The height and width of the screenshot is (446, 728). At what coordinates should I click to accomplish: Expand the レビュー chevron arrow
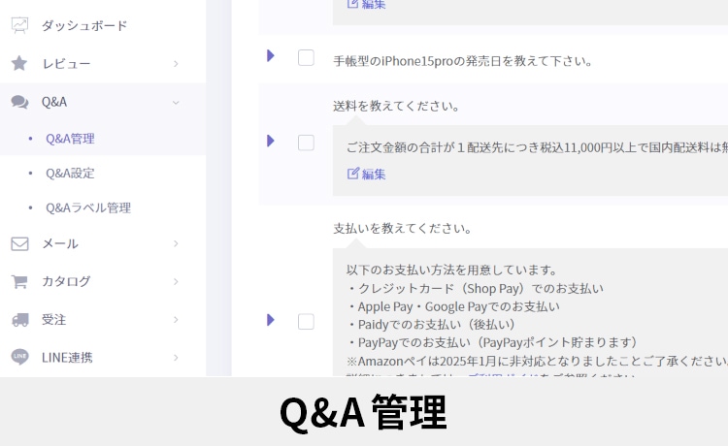click(176, 64)
